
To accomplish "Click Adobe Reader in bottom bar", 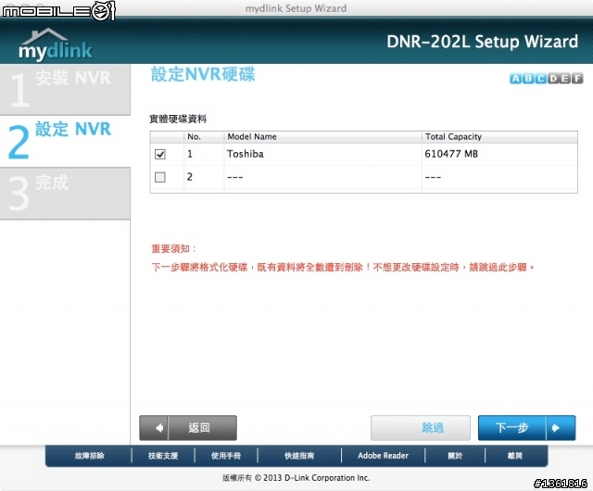I will 383,456.
